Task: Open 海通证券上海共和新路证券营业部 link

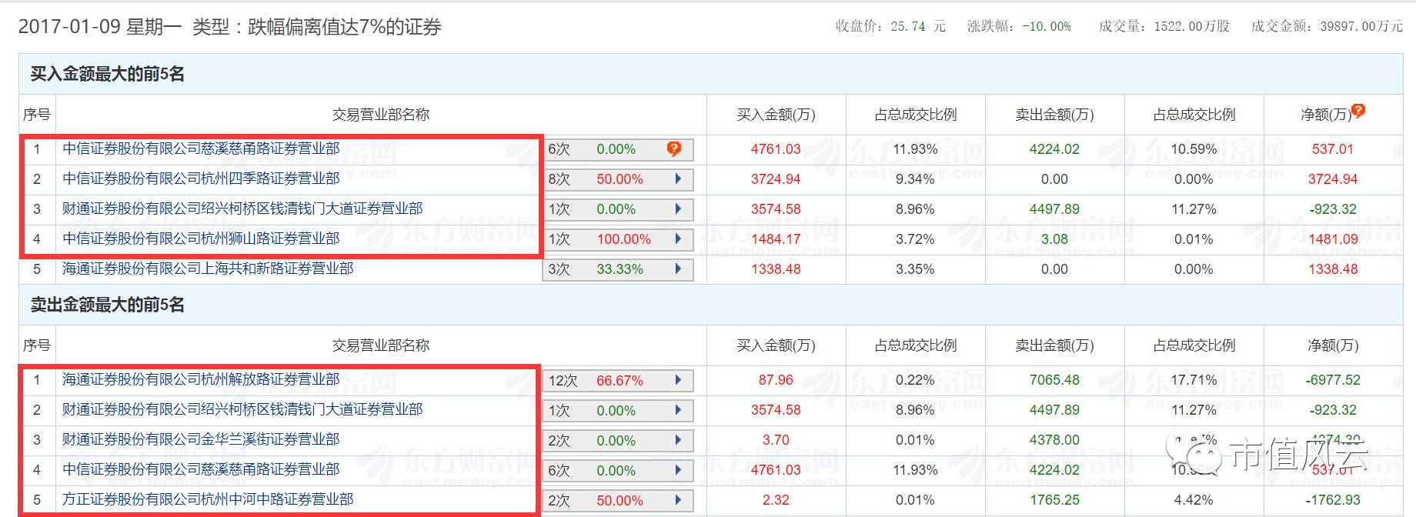Action: [208, 269]
